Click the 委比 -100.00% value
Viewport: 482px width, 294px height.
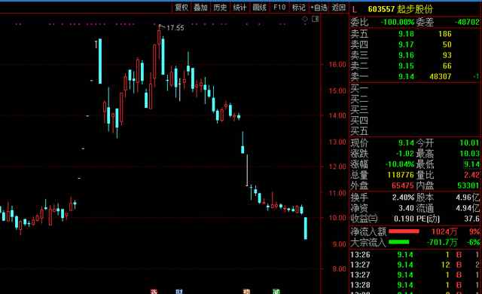coord(397,22)
